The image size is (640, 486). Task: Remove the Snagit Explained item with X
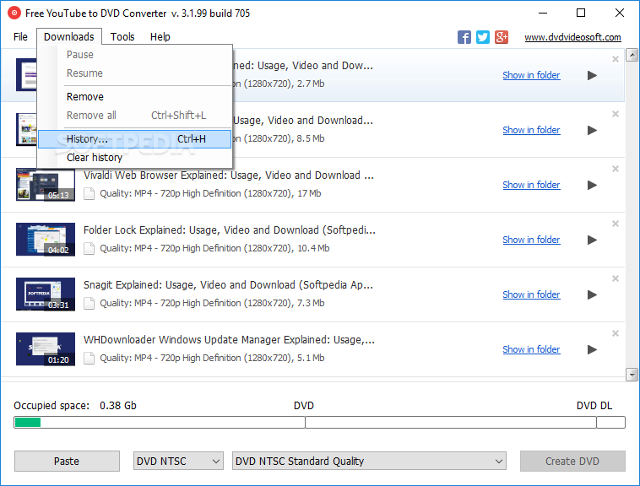616,278
